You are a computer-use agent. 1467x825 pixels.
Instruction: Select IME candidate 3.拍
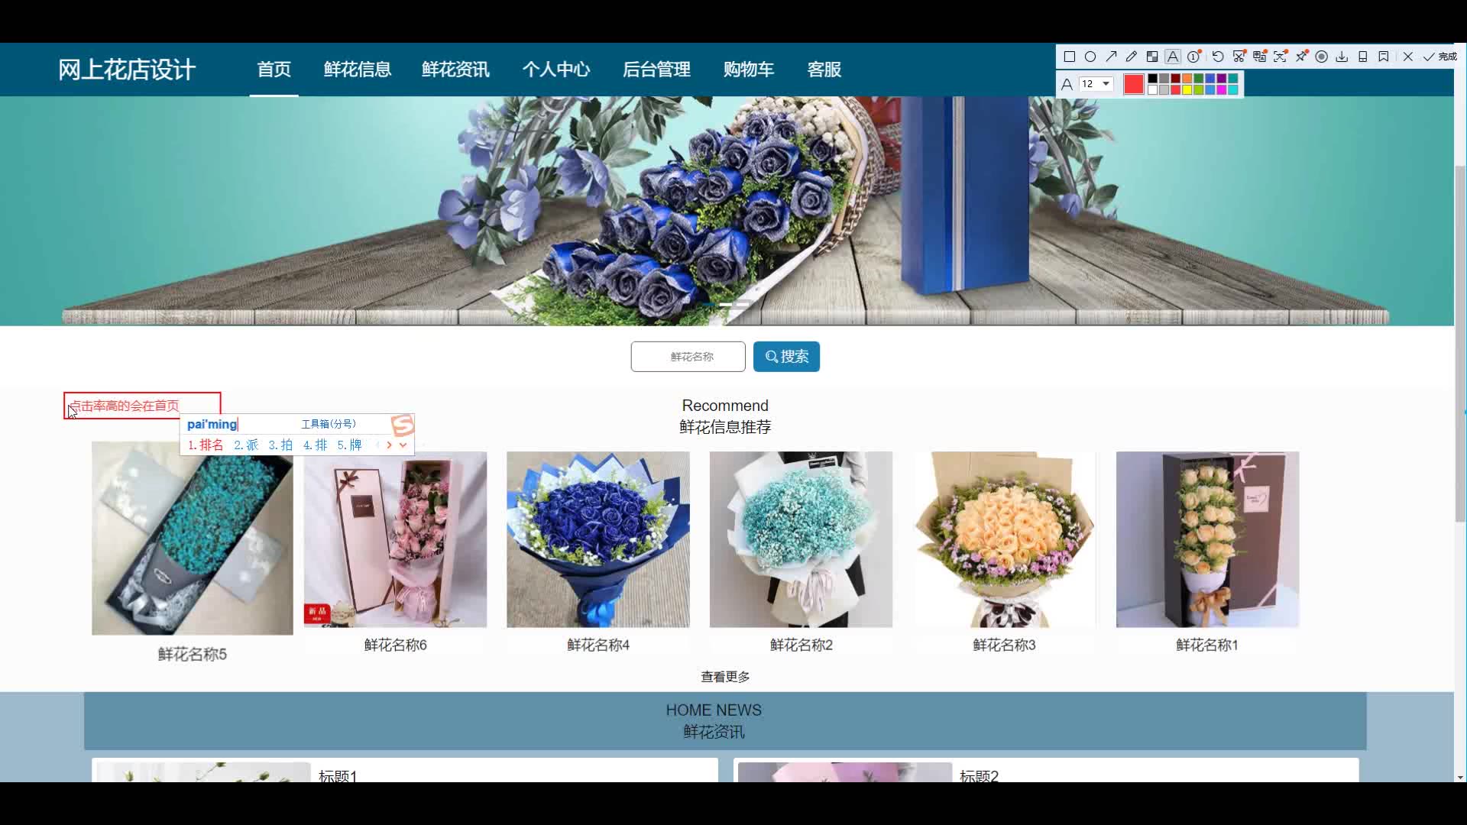coord(280,445)
